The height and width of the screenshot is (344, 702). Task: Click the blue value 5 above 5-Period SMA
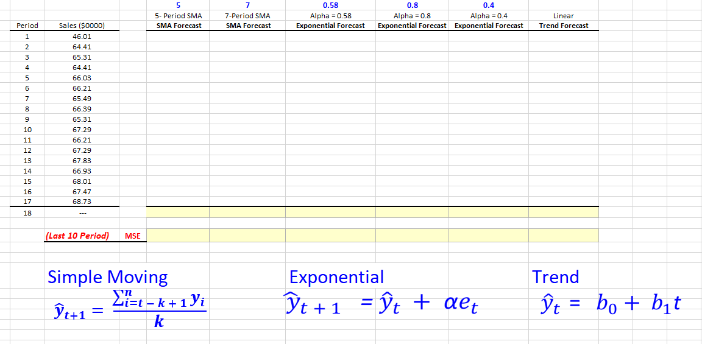[x=178, y=6]
